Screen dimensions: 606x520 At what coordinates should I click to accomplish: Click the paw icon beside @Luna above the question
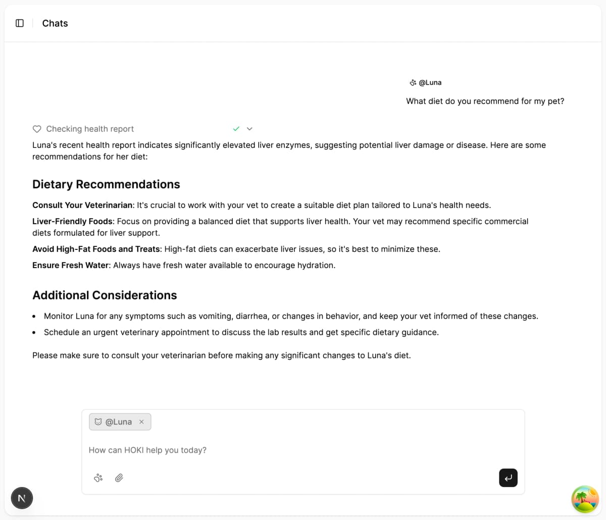[413, 82]
